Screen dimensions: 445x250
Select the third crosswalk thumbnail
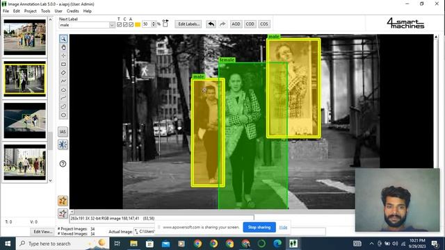tap(25, 120)
